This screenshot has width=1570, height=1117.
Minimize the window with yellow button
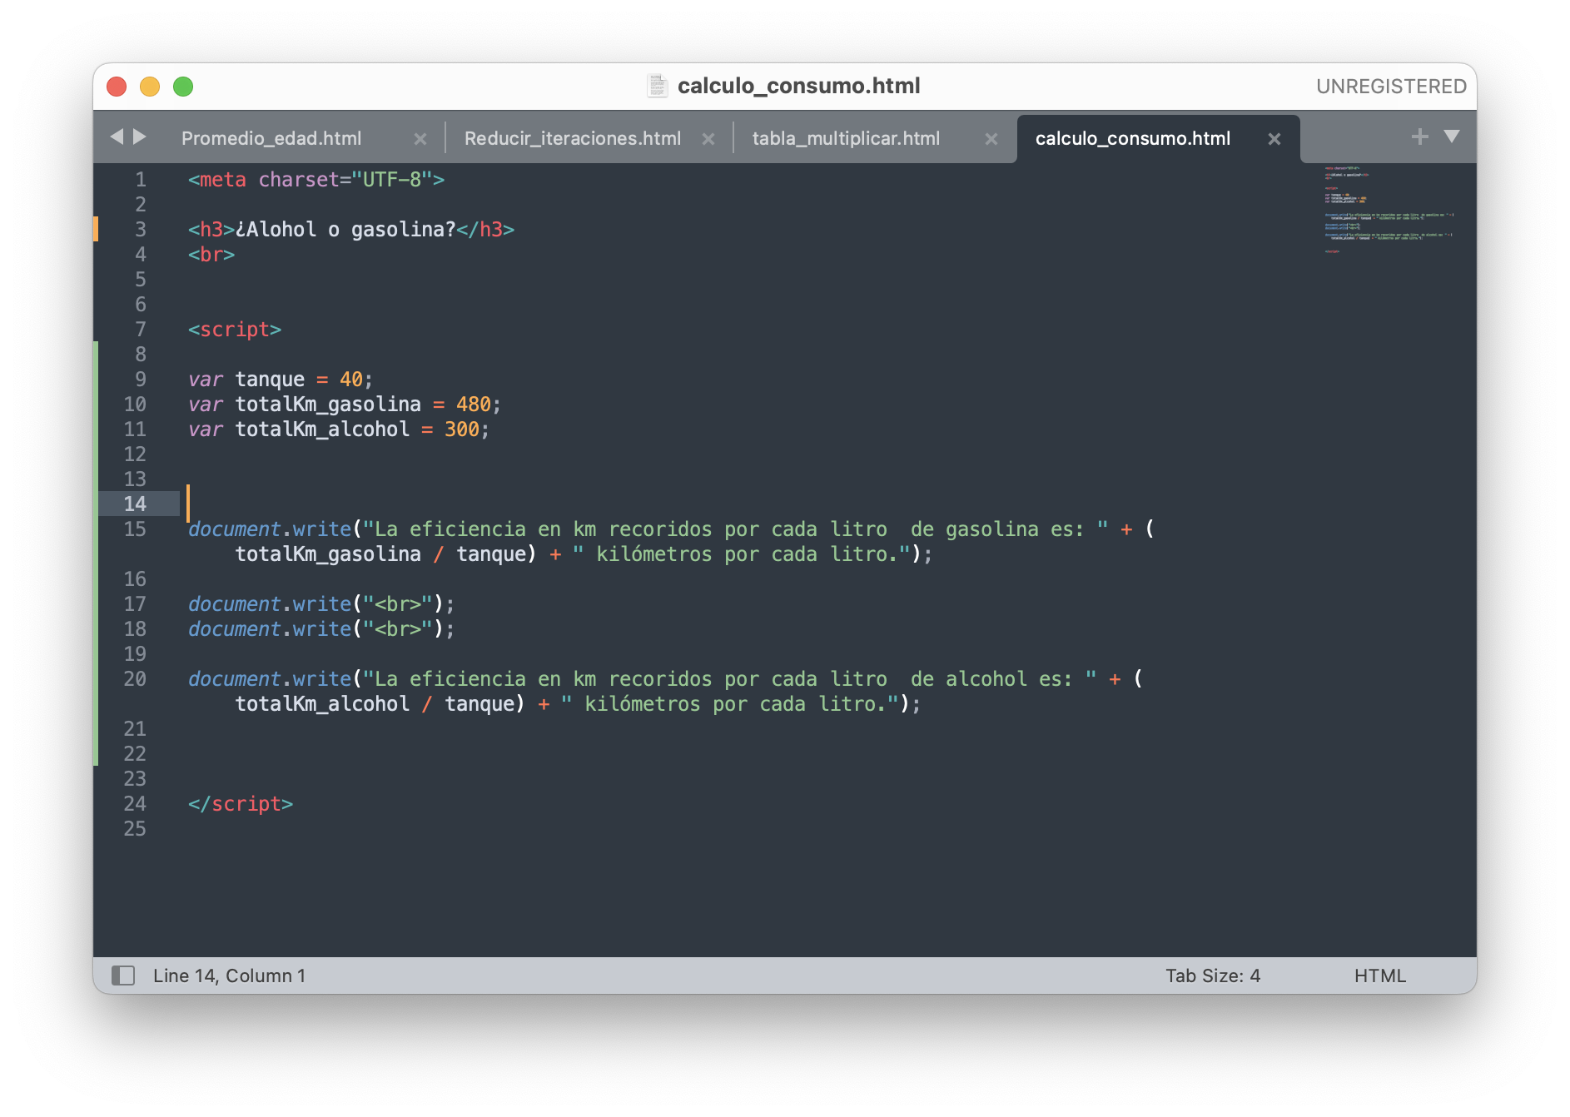pyautogui.click(x=150, y=87)
